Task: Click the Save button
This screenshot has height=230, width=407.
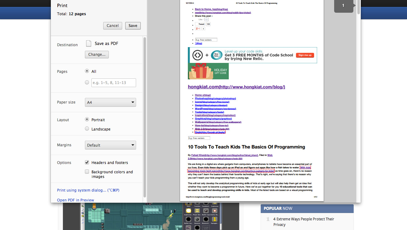Action: 133,26
